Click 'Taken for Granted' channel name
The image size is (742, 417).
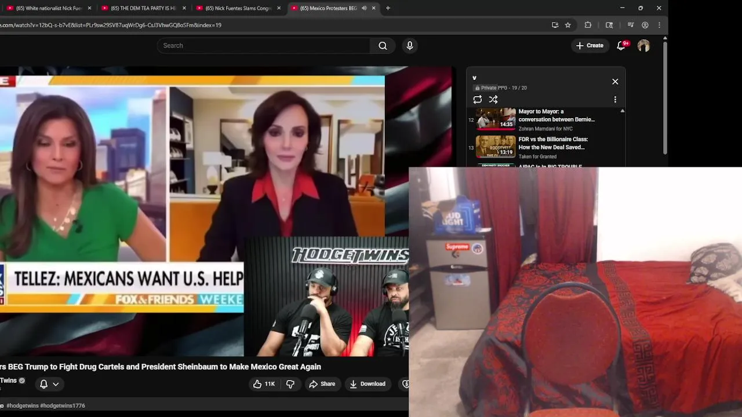tap(537, 156)
